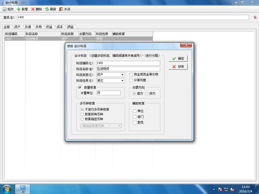259x194 pixels.
Task: Switch to the 负债 tab
Action: [28, 27]
